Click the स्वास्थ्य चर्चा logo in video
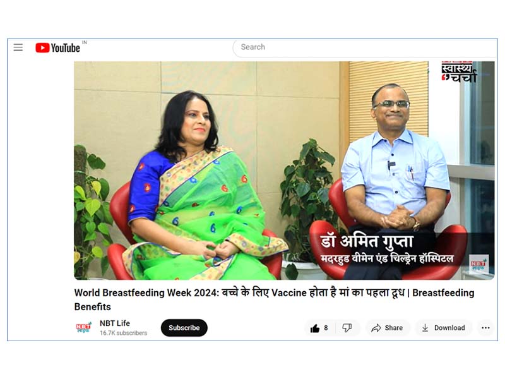The width and height of the screenshot is (505, 379). click(x=459, y=72)
